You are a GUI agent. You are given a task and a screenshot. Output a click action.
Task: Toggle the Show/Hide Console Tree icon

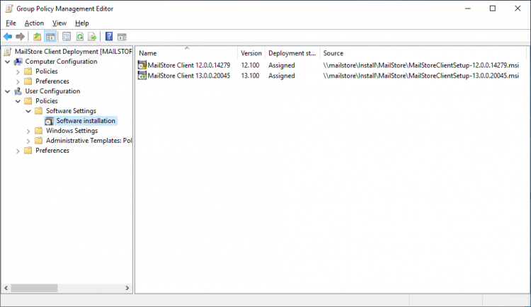pyautogui.click(x=50, y=37)
